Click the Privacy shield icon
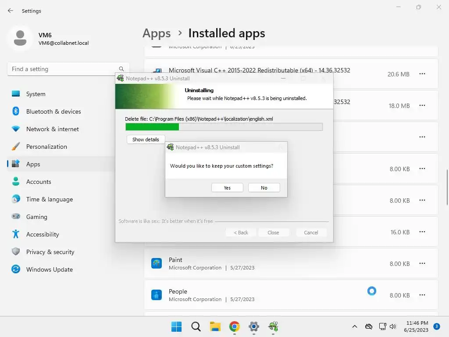The width and height of the screenshot is (449, 337). tap(16, 251)
